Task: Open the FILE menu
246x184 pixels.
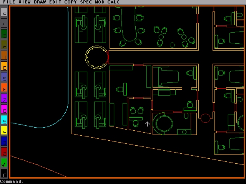Action: (x=9, y=2)
